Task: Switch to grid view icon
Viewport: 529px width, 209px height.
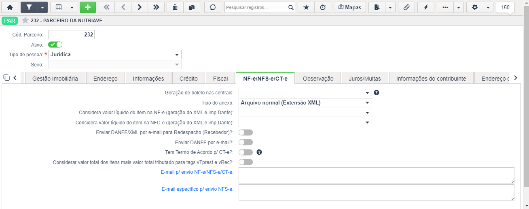Action: (59, 7)
